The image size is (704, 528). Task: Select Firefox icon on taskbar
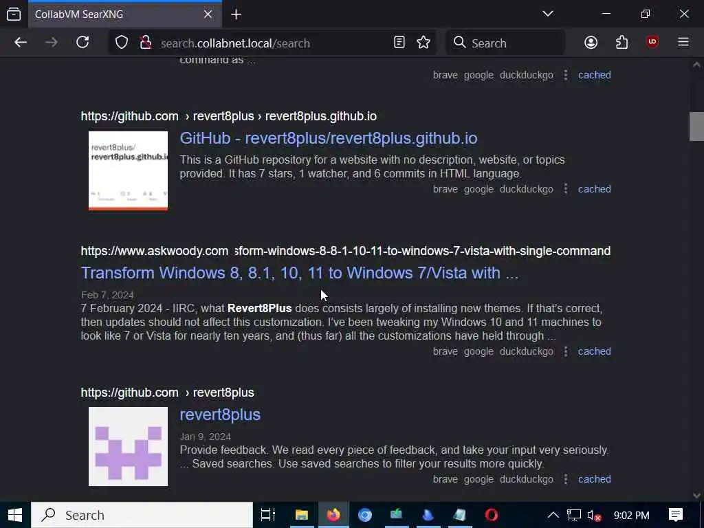(x=333, y=515)
